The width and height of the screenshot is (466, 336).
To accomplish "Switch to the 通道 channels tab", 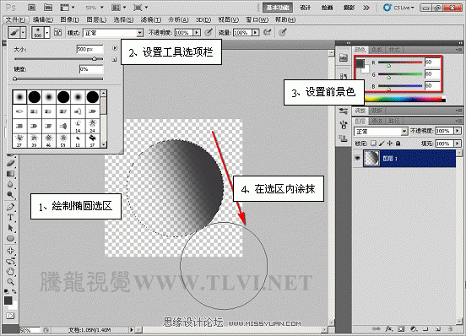I will (x=377, y=121).
